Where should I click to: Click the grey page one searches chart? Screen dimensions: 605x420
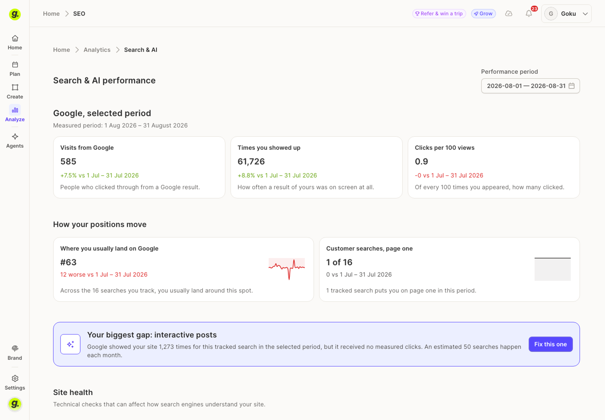click(552, 269)
